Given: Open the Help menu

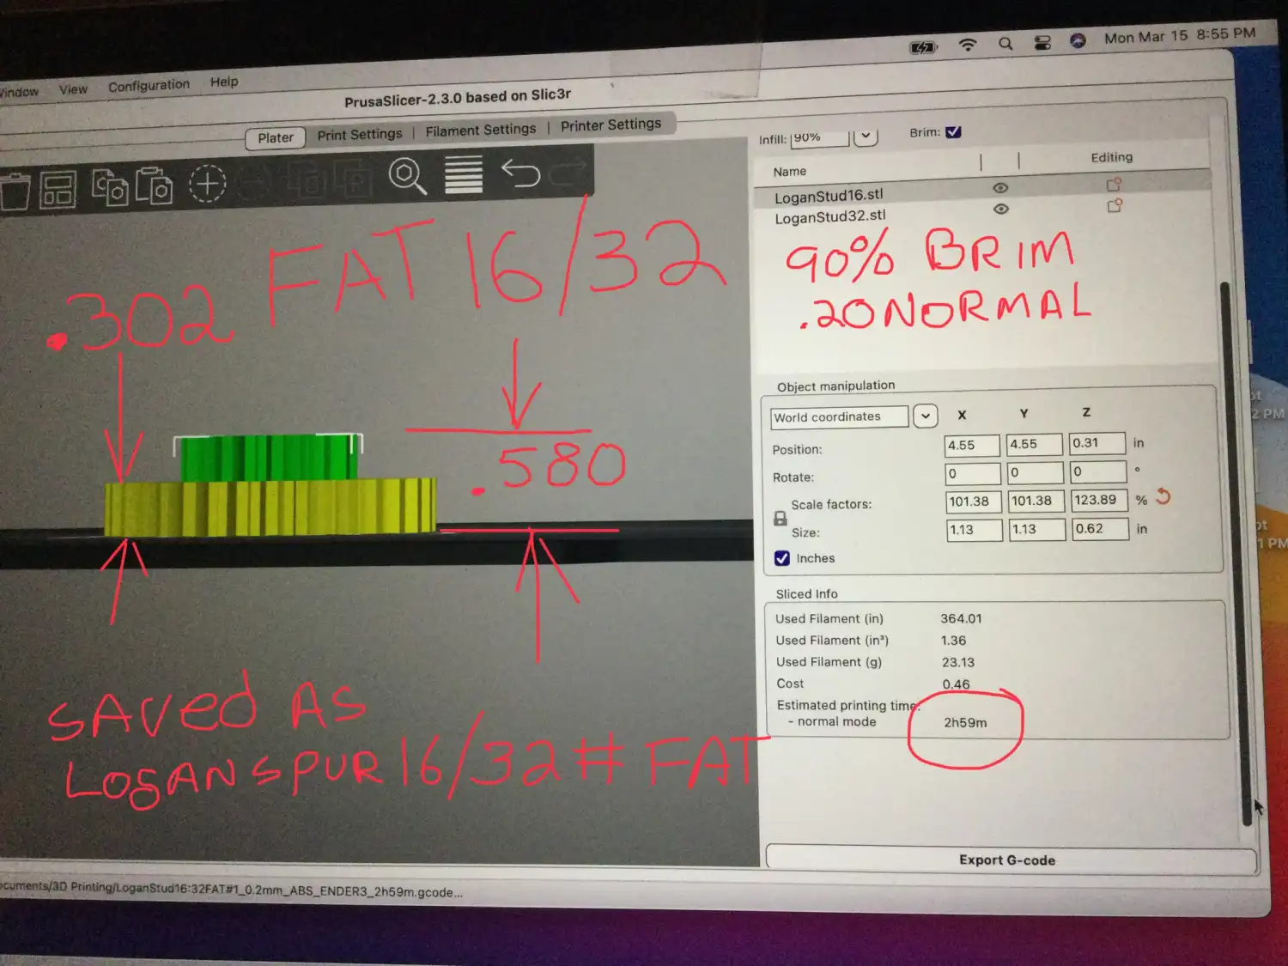Looking at the screenshot, I should [224, 82].
